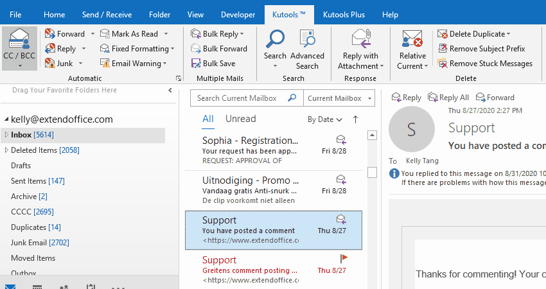The width and height of the screenshot is (546, 289).
Task: Click magnifier icon in mailbox search box
Action: pyautogui.click(x=292, y=98)
